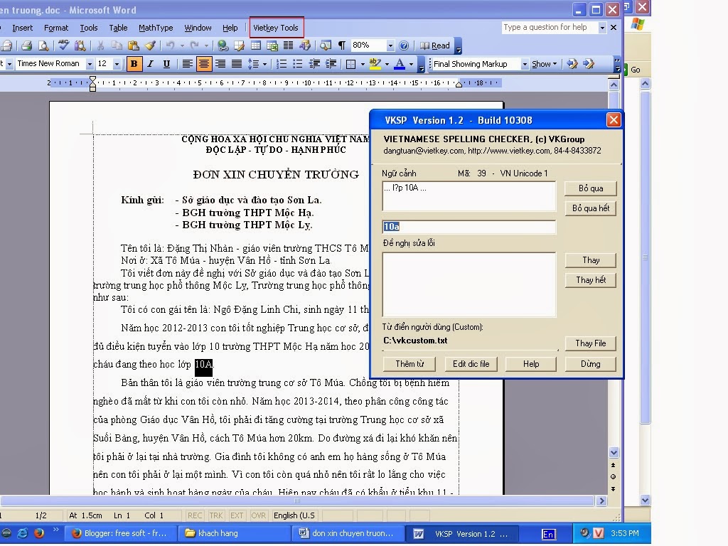Click the bulleted list icon
Viewport: 728px width, 546px height.
298,64
